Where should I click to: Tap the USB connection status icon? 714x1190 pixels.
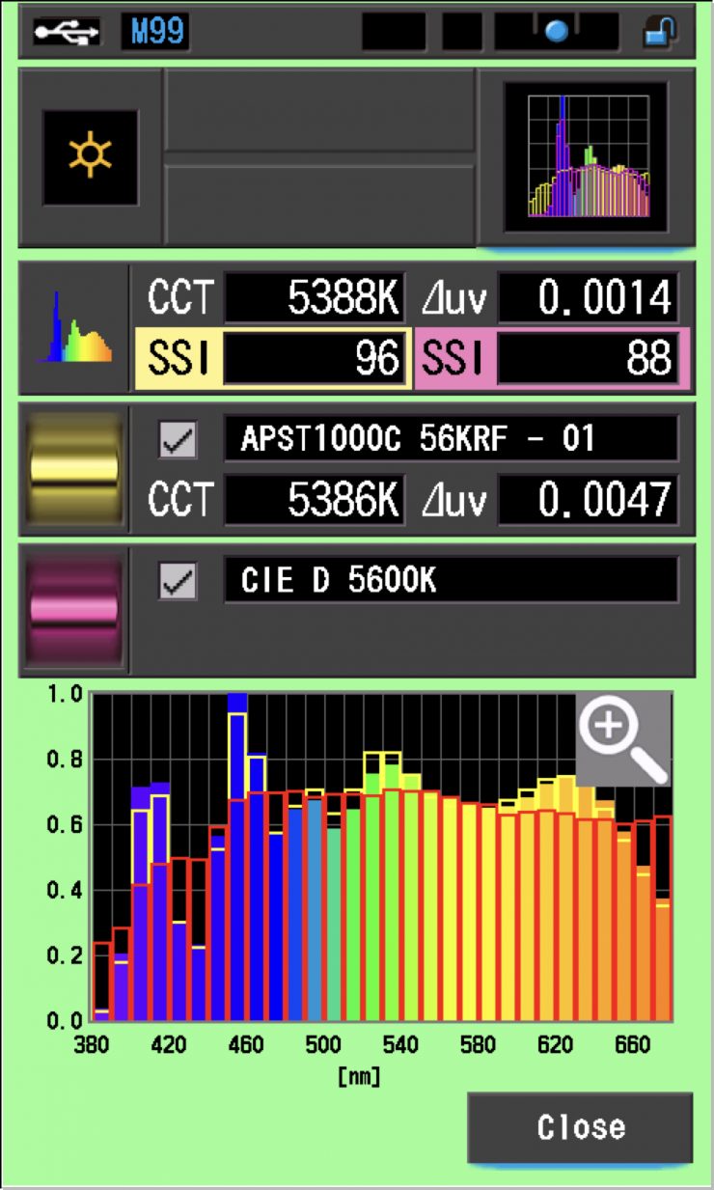[x=66, y=32]
